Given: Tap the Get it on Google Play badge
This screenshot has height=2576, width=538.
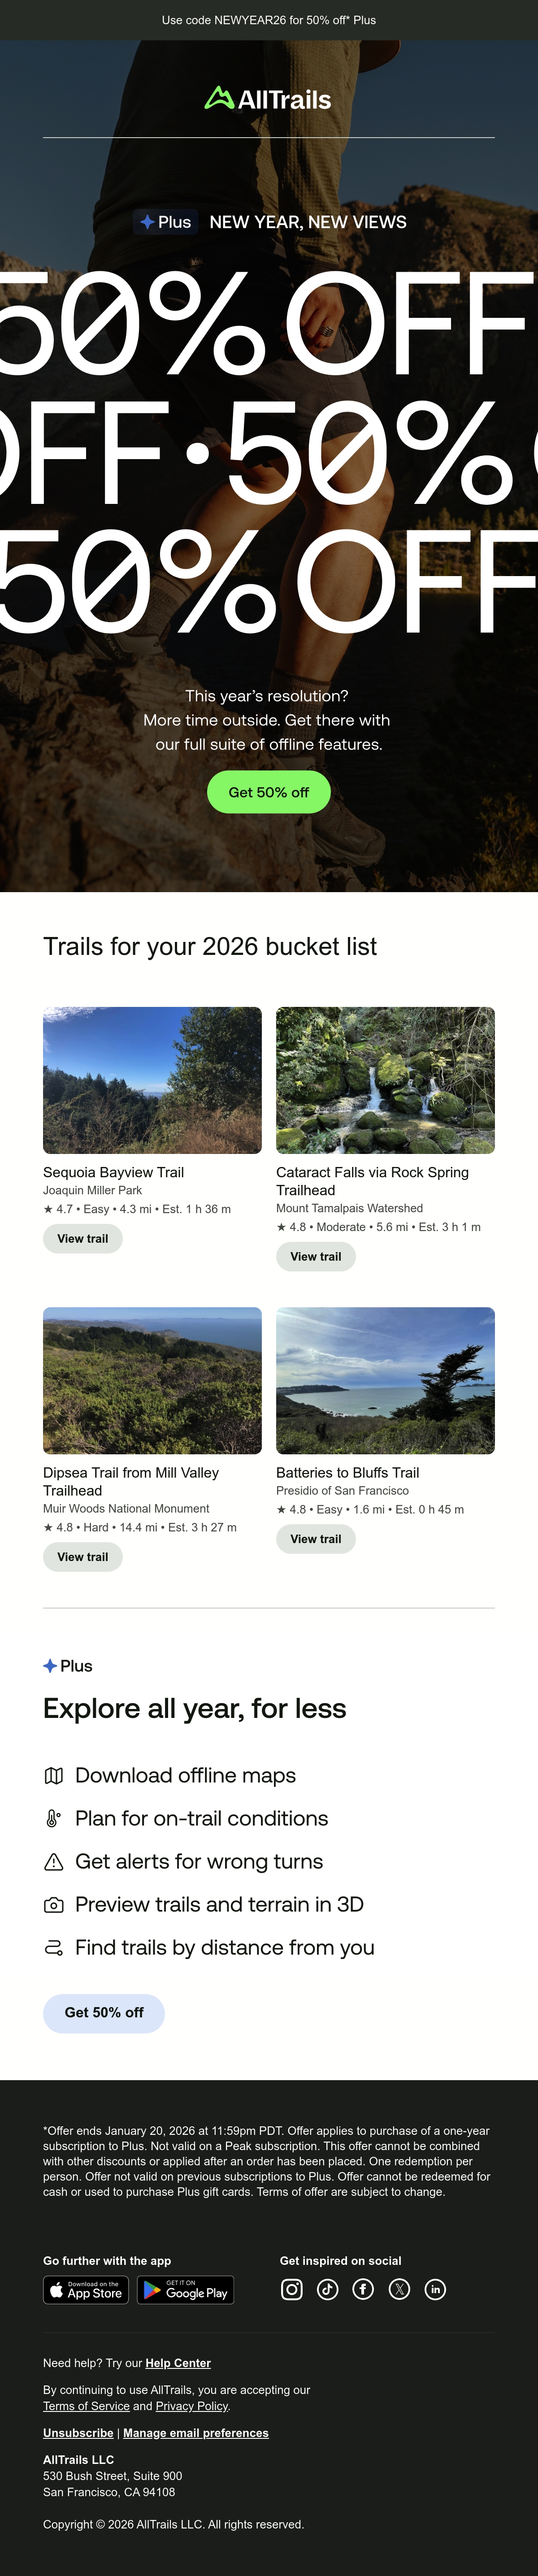Looking at the screenshot, I should 186,2290.
